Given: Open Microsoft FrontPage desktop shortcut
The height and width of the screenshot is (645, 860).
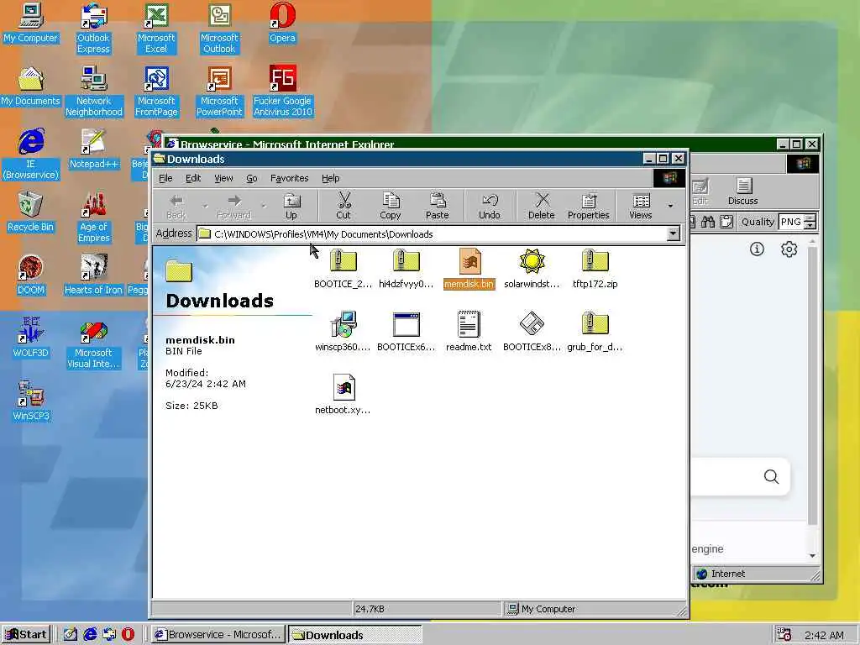Looking at the screenshot, I should coord(156,92).
